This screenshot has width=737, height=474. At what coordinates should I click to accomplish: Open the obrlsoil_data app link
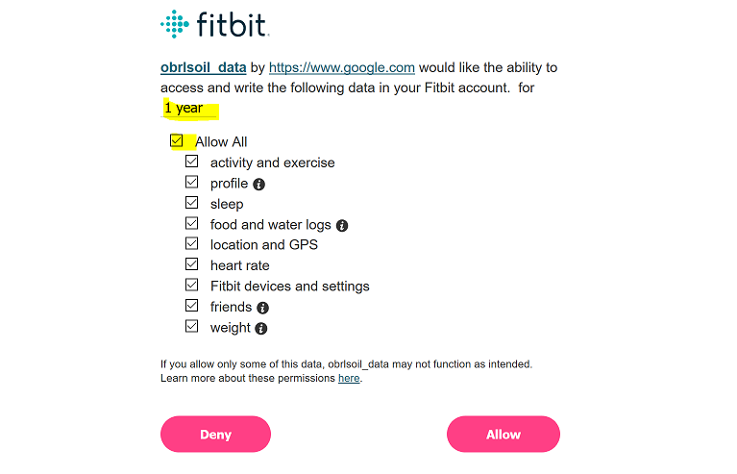point(204,67)
